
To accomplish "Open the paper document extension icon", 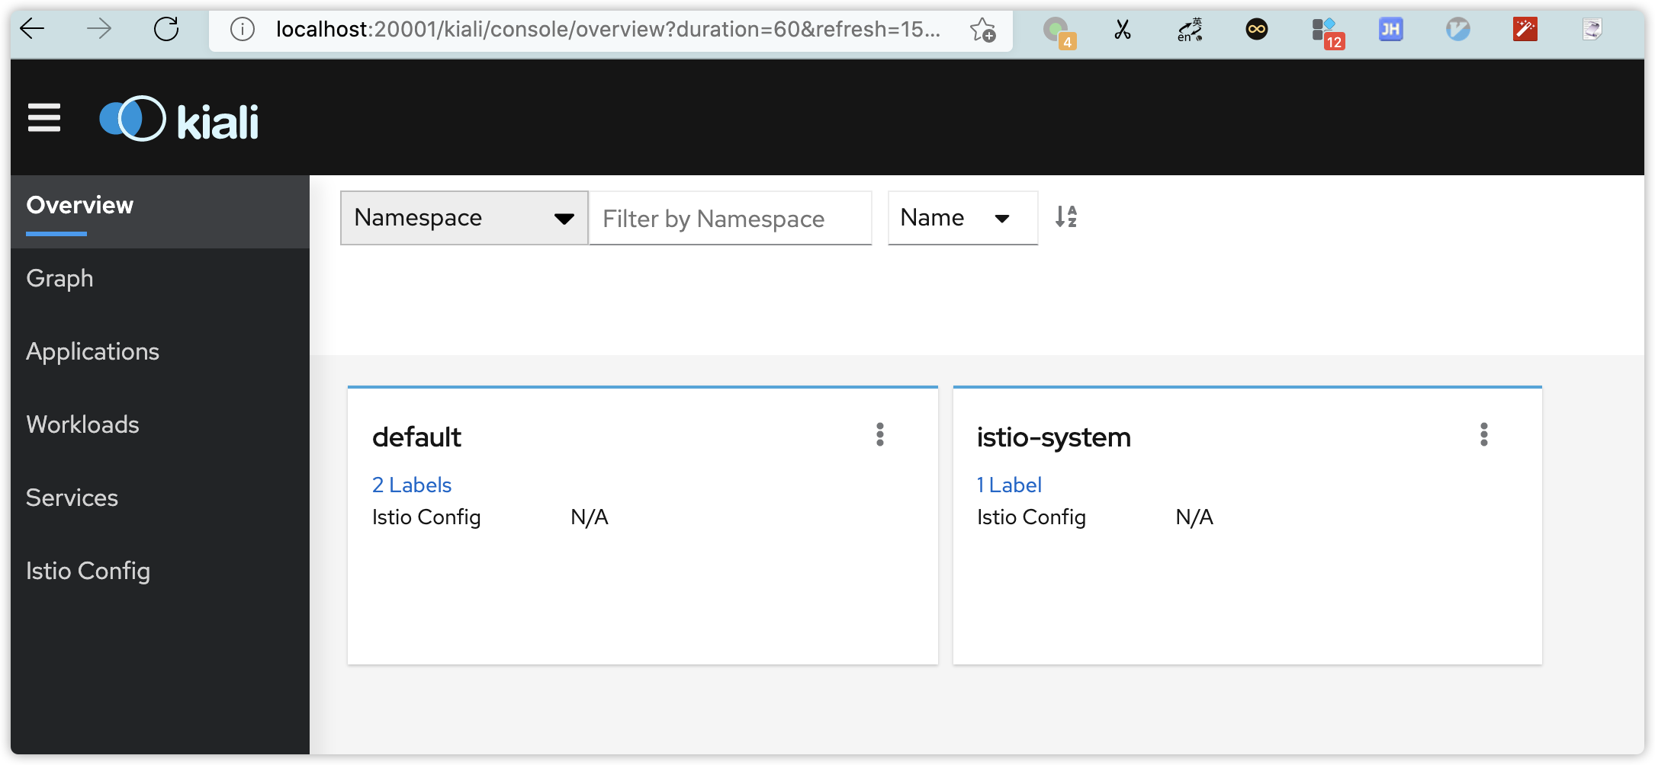I will click(x=1592, y=30).
